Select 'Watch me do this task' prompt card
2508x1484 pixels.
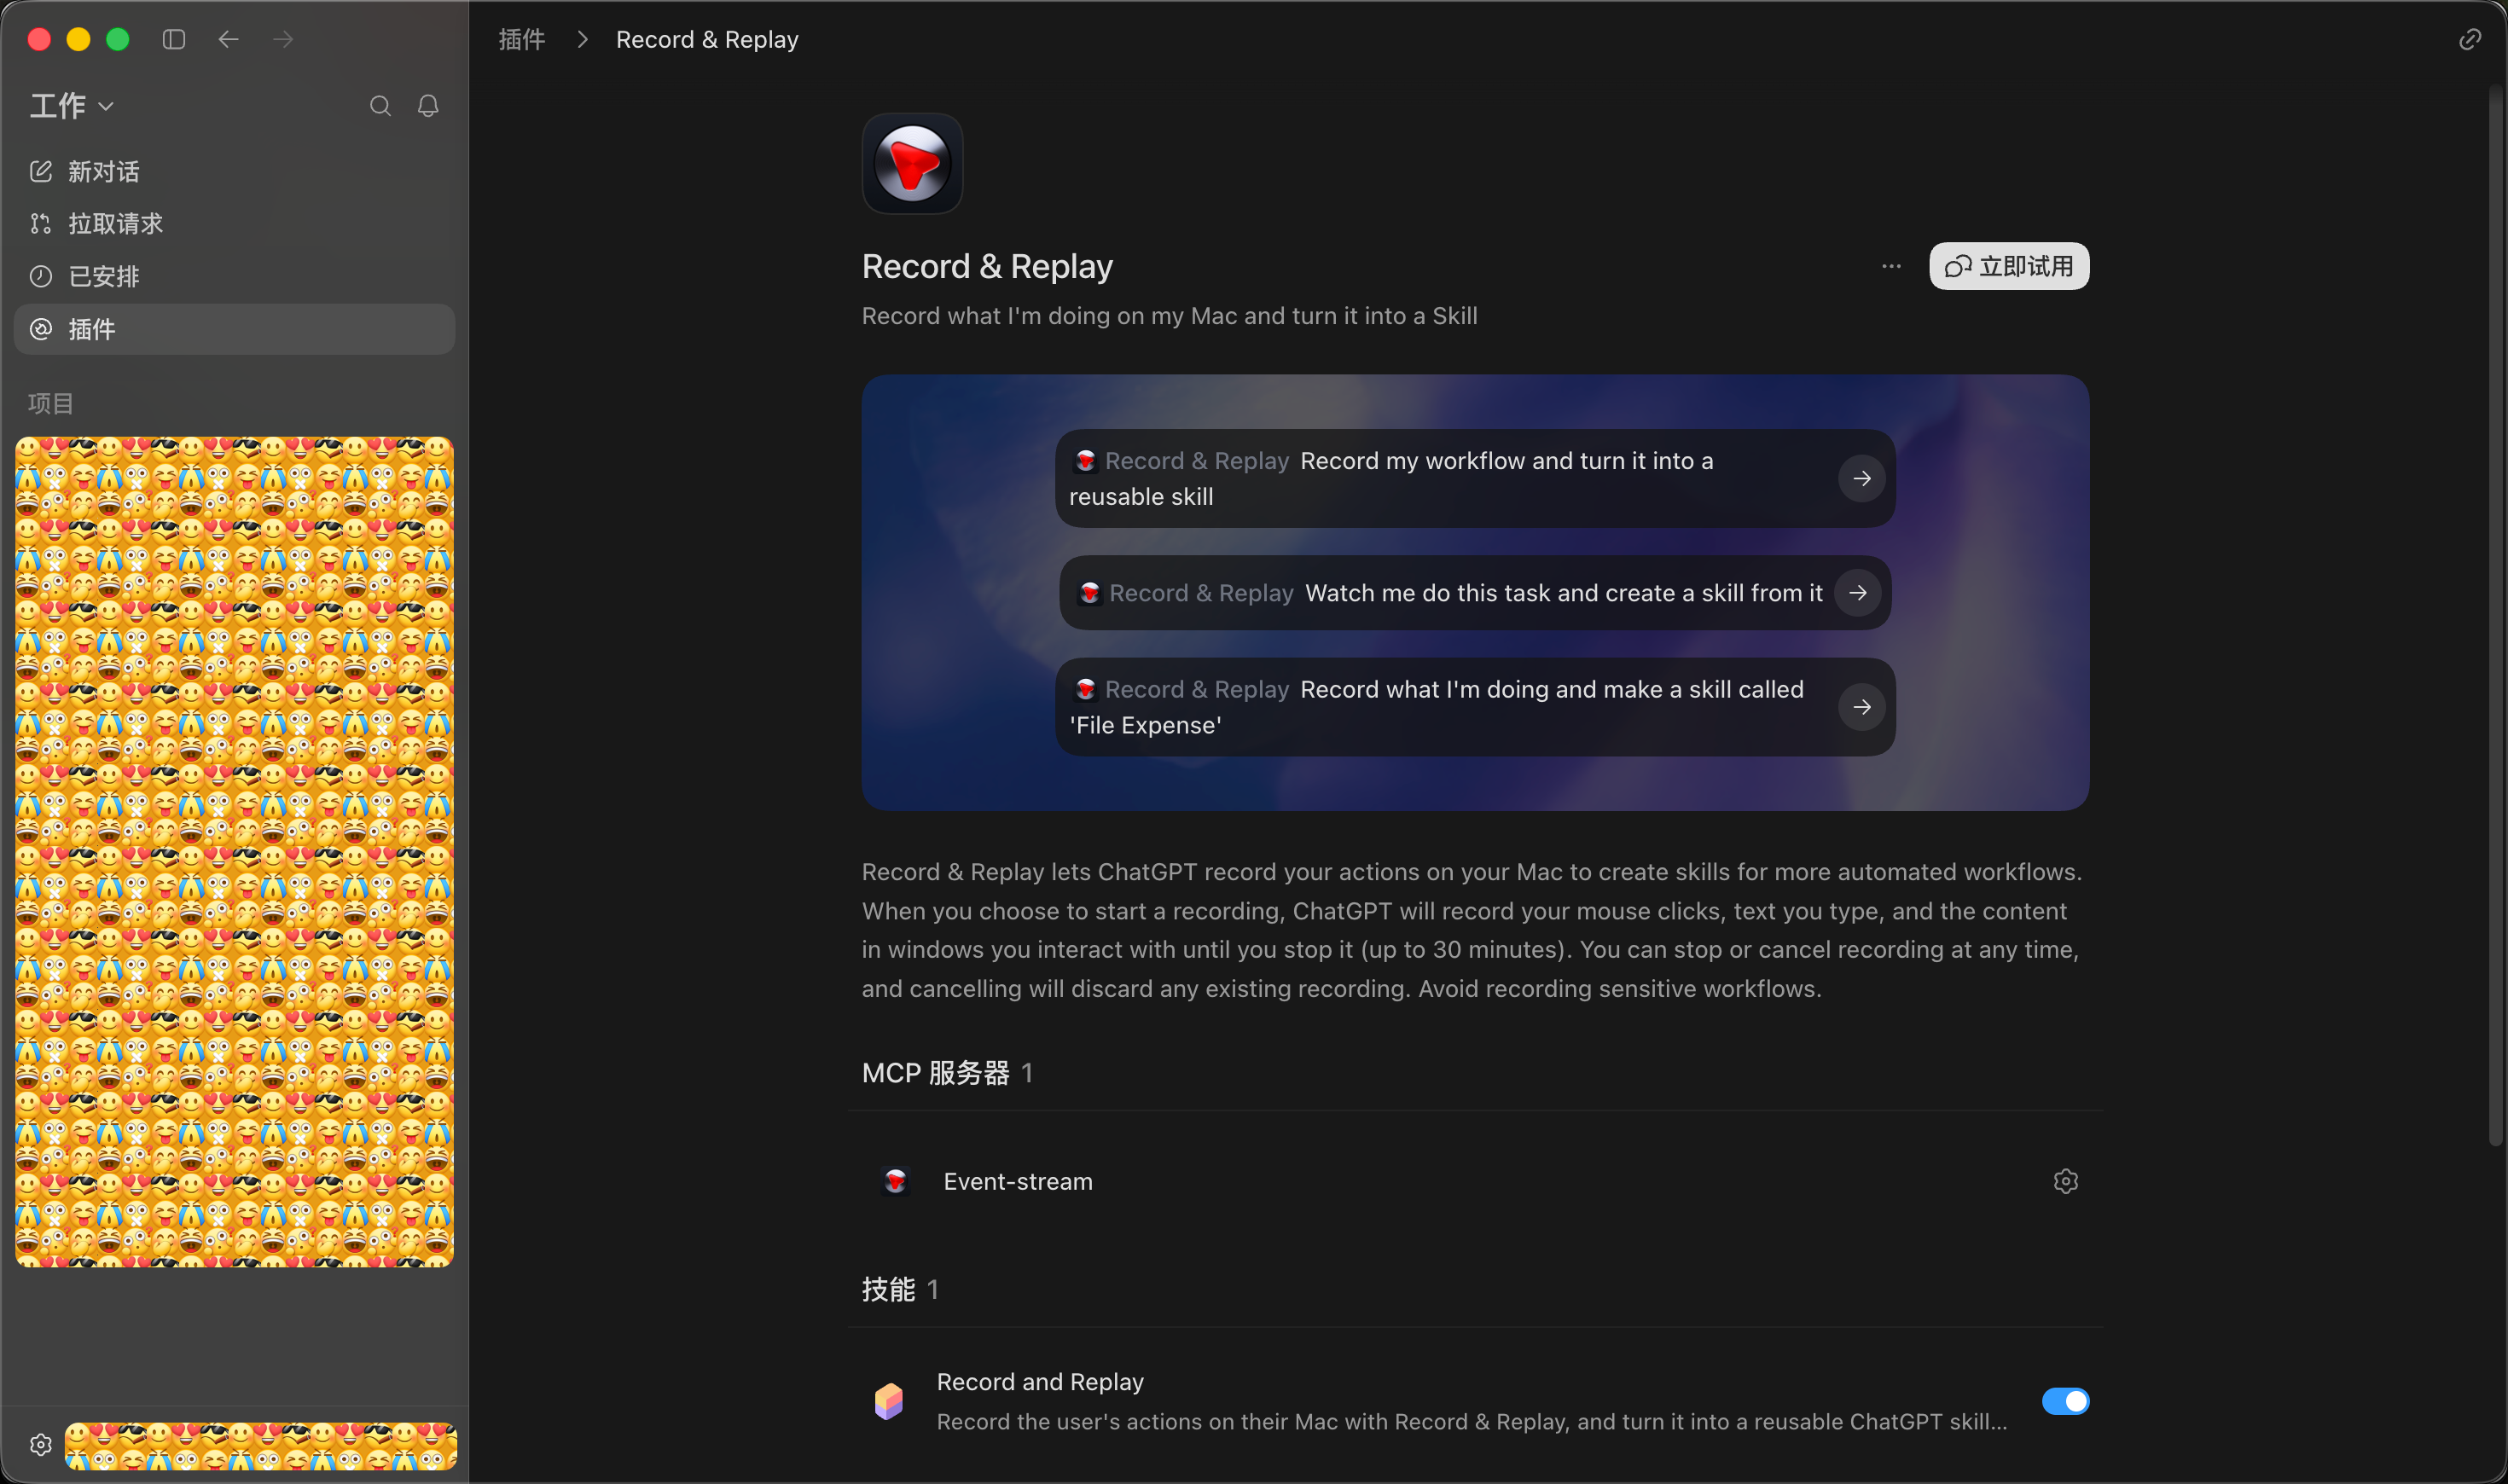[1475, 593]
